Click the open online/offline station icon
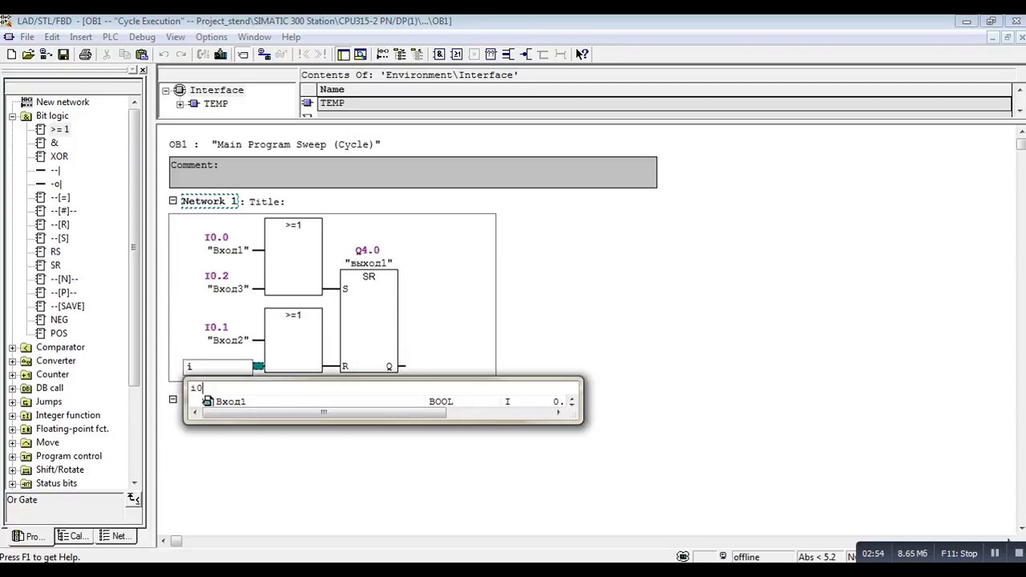 click(46, 54)
